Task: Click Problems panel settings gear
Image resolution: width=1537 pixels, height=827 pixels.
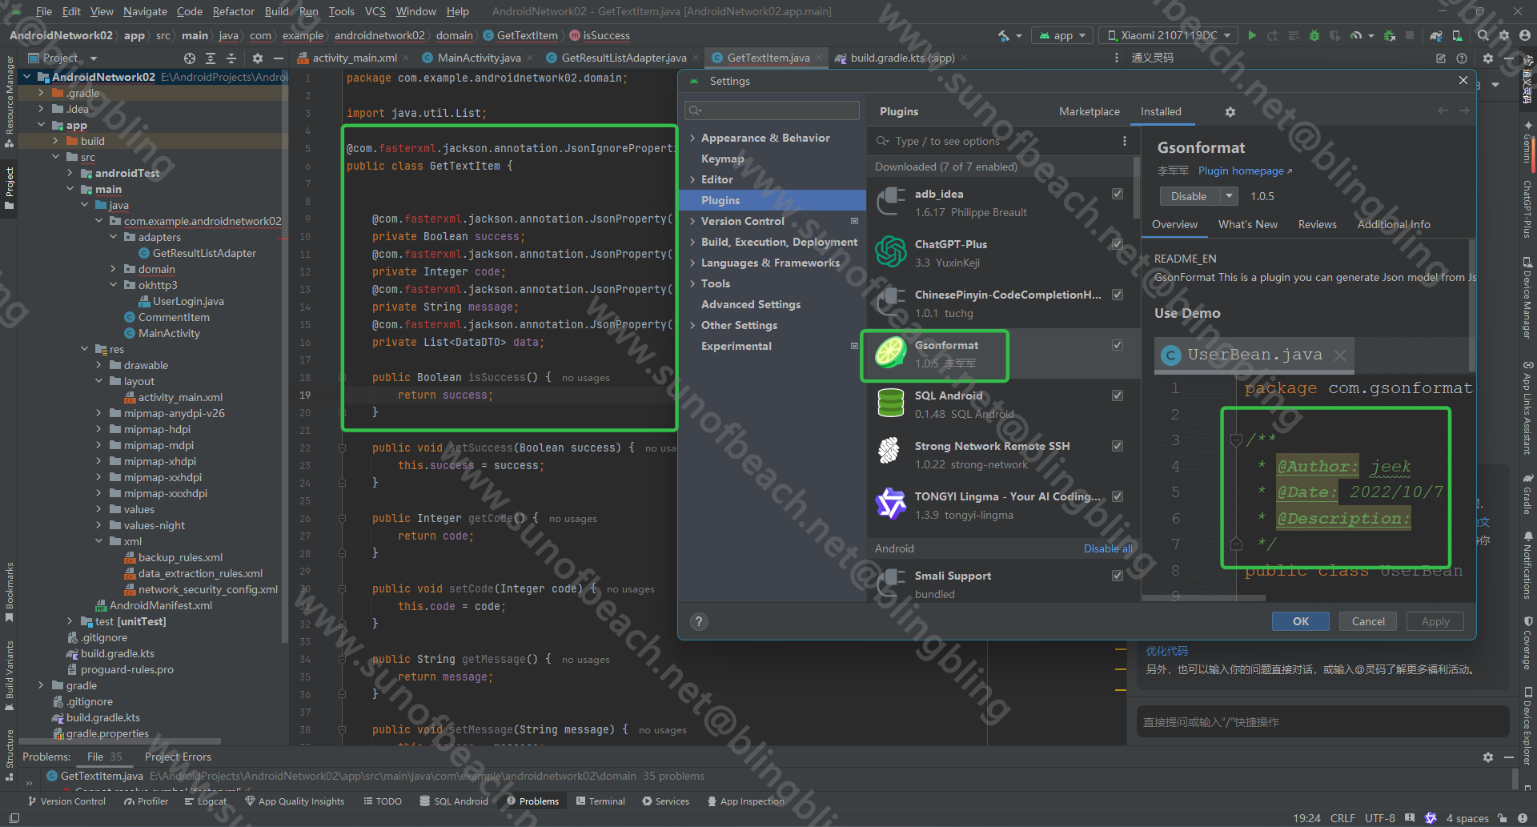Action: click(1487, 757)
